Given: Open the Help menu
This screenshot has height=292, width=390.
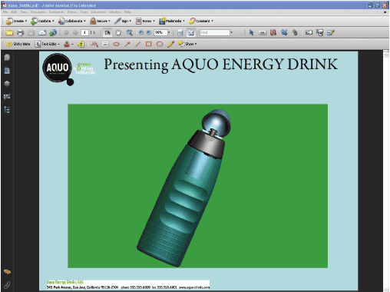Looking at the screenshot, I should point(127,12).
